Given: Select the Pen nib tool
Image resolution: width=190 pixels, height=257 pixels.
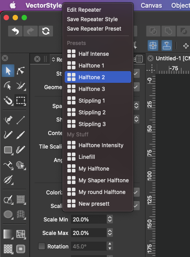Looking at the screenshot, I should click(8, 120).
